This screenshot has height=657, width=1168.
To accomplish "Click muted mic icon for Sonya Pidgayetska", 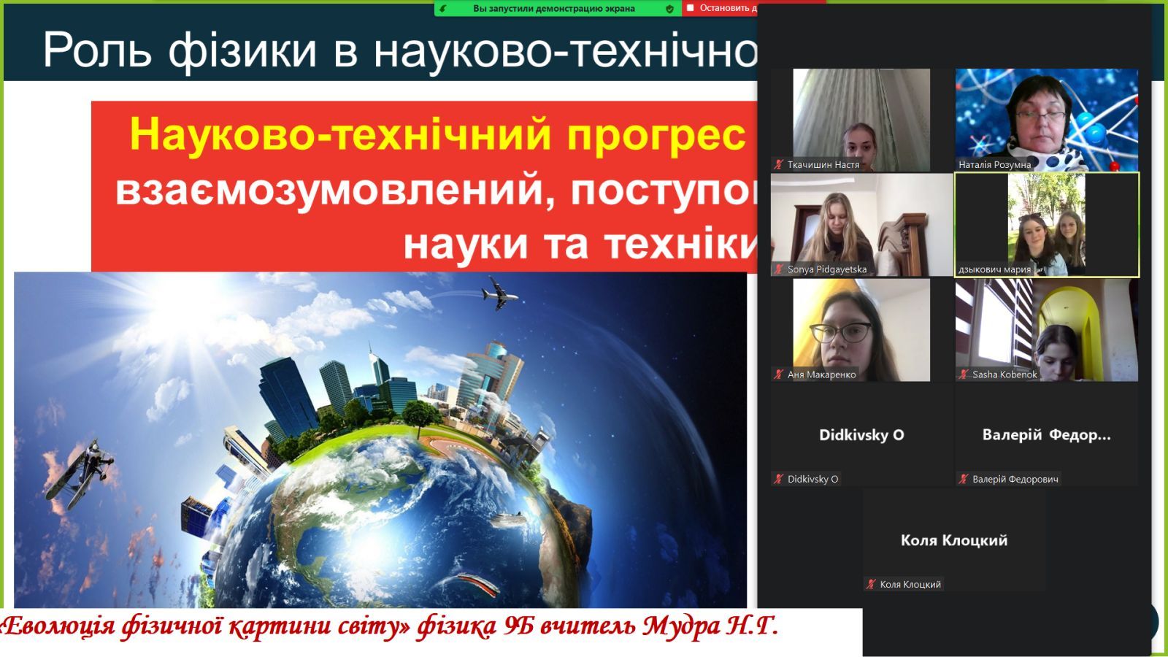I will point(779,269).
